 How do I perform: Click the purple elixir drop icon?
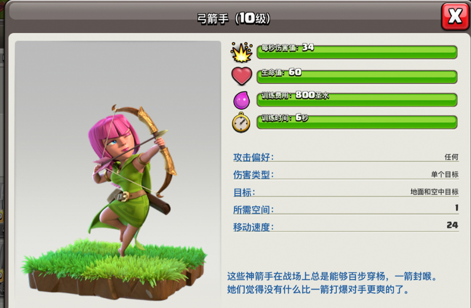coord(242,100)
